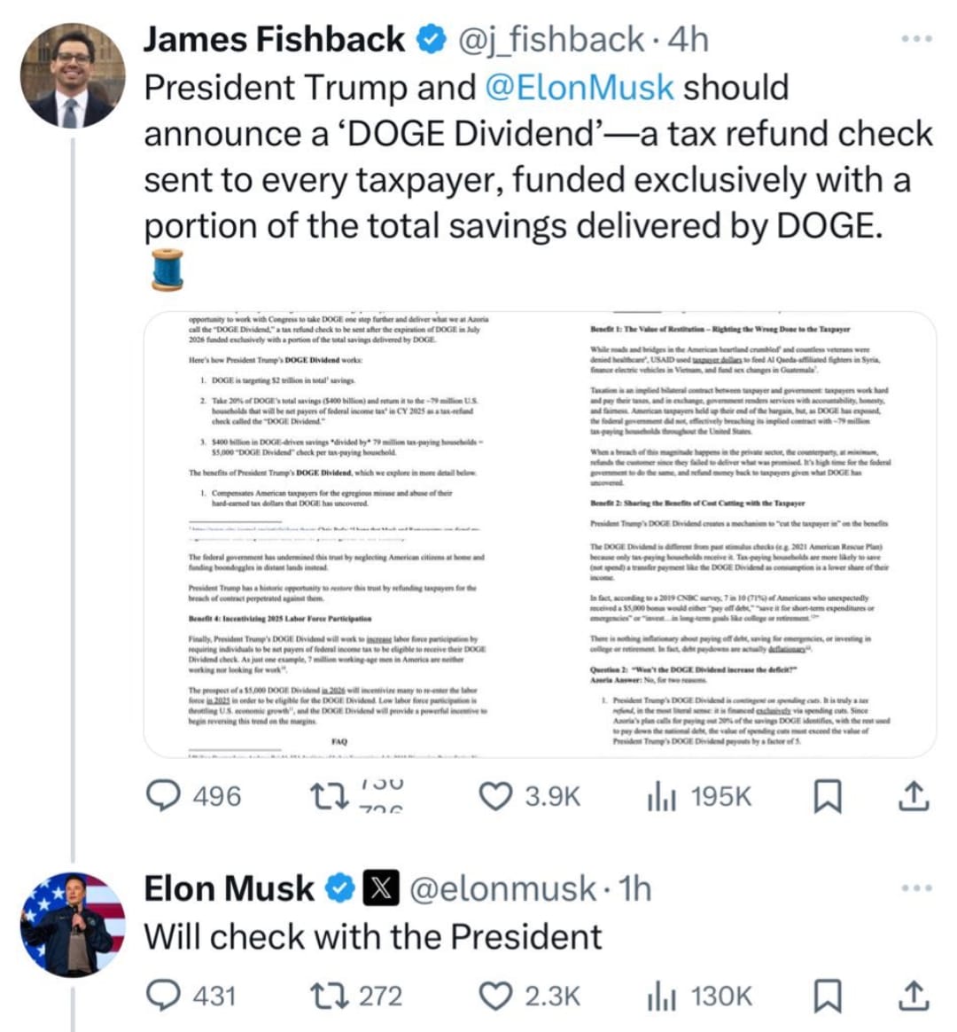The image size is (957, 1032).
Task: View analytics for Musk's 130K-view reply
Action: click(660, 996)
